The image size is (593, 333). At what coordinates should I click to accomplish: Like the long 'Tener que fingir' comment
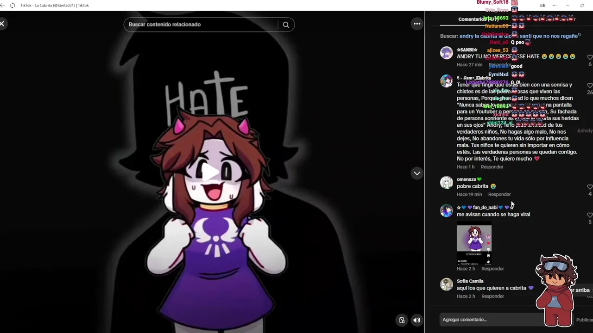[590, 86]
